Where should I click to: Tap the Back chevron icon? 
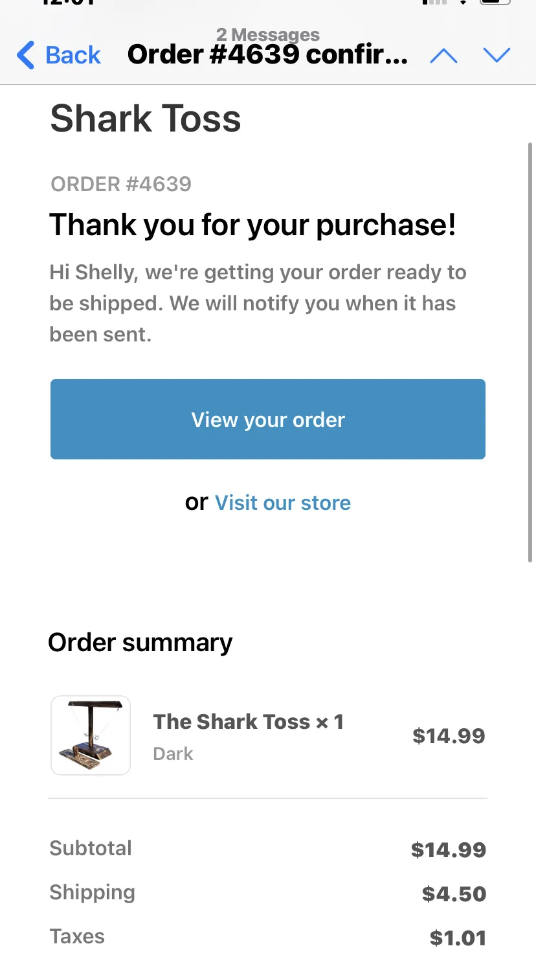tap(25, 55)
